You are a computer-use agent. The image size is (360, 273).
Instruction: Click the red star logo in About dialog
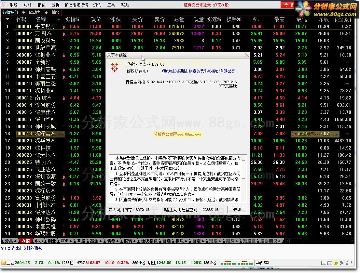[115, 67]
